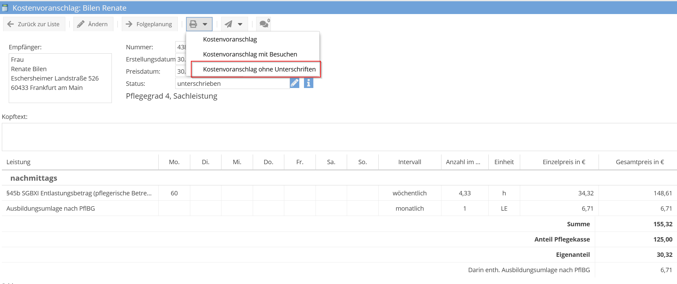The image size is (677, 284).
Task: Click the Ändern edit button
Action: [93, 24]
